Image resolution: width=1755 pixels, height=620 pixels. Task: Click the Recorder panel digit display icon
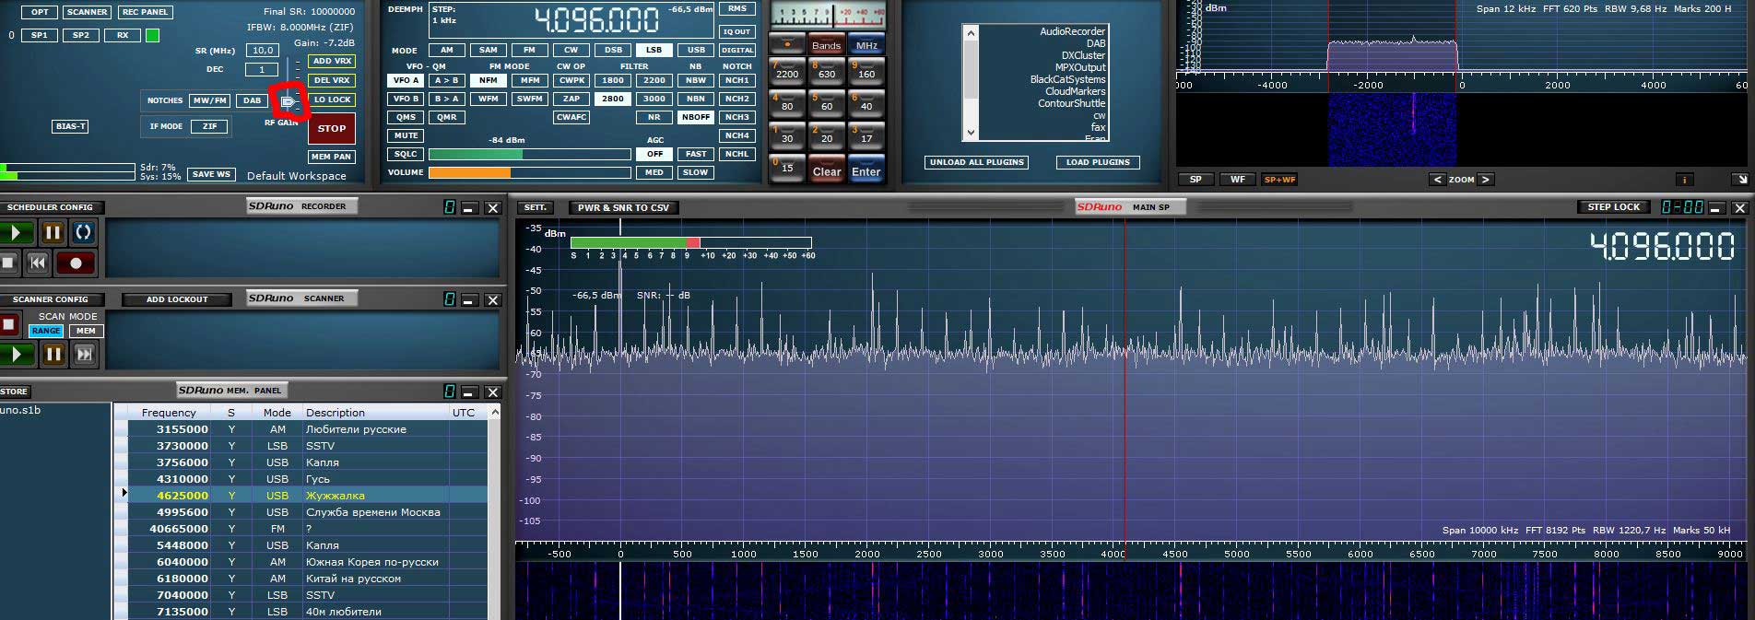450,207
